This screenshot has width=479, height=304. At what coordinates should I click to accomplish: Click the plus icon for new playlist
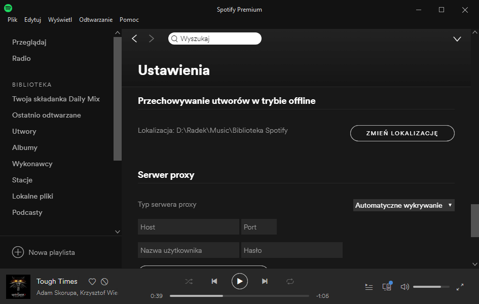tap(18, 252)
